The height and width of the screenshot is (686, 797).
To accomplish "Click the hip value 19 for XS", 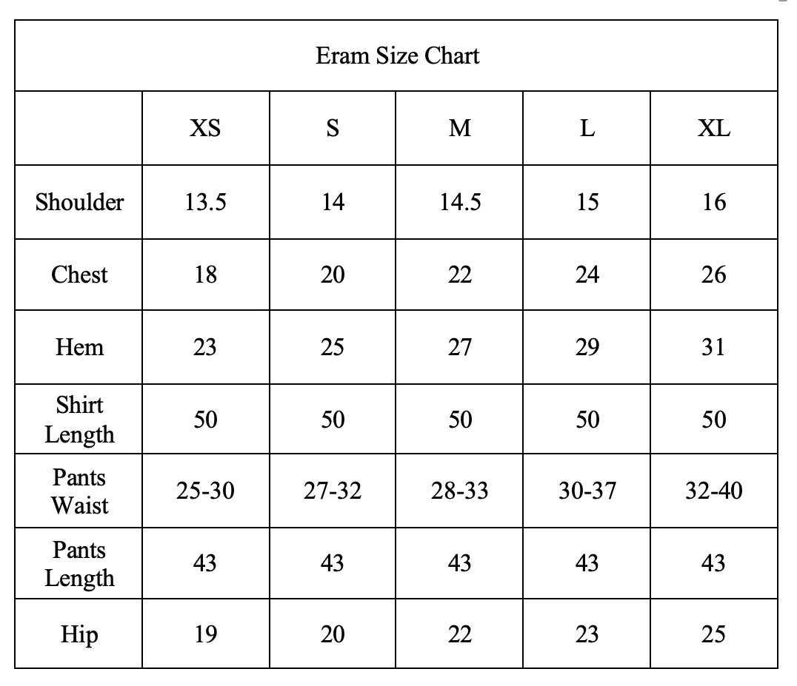I will click(205, 635).
